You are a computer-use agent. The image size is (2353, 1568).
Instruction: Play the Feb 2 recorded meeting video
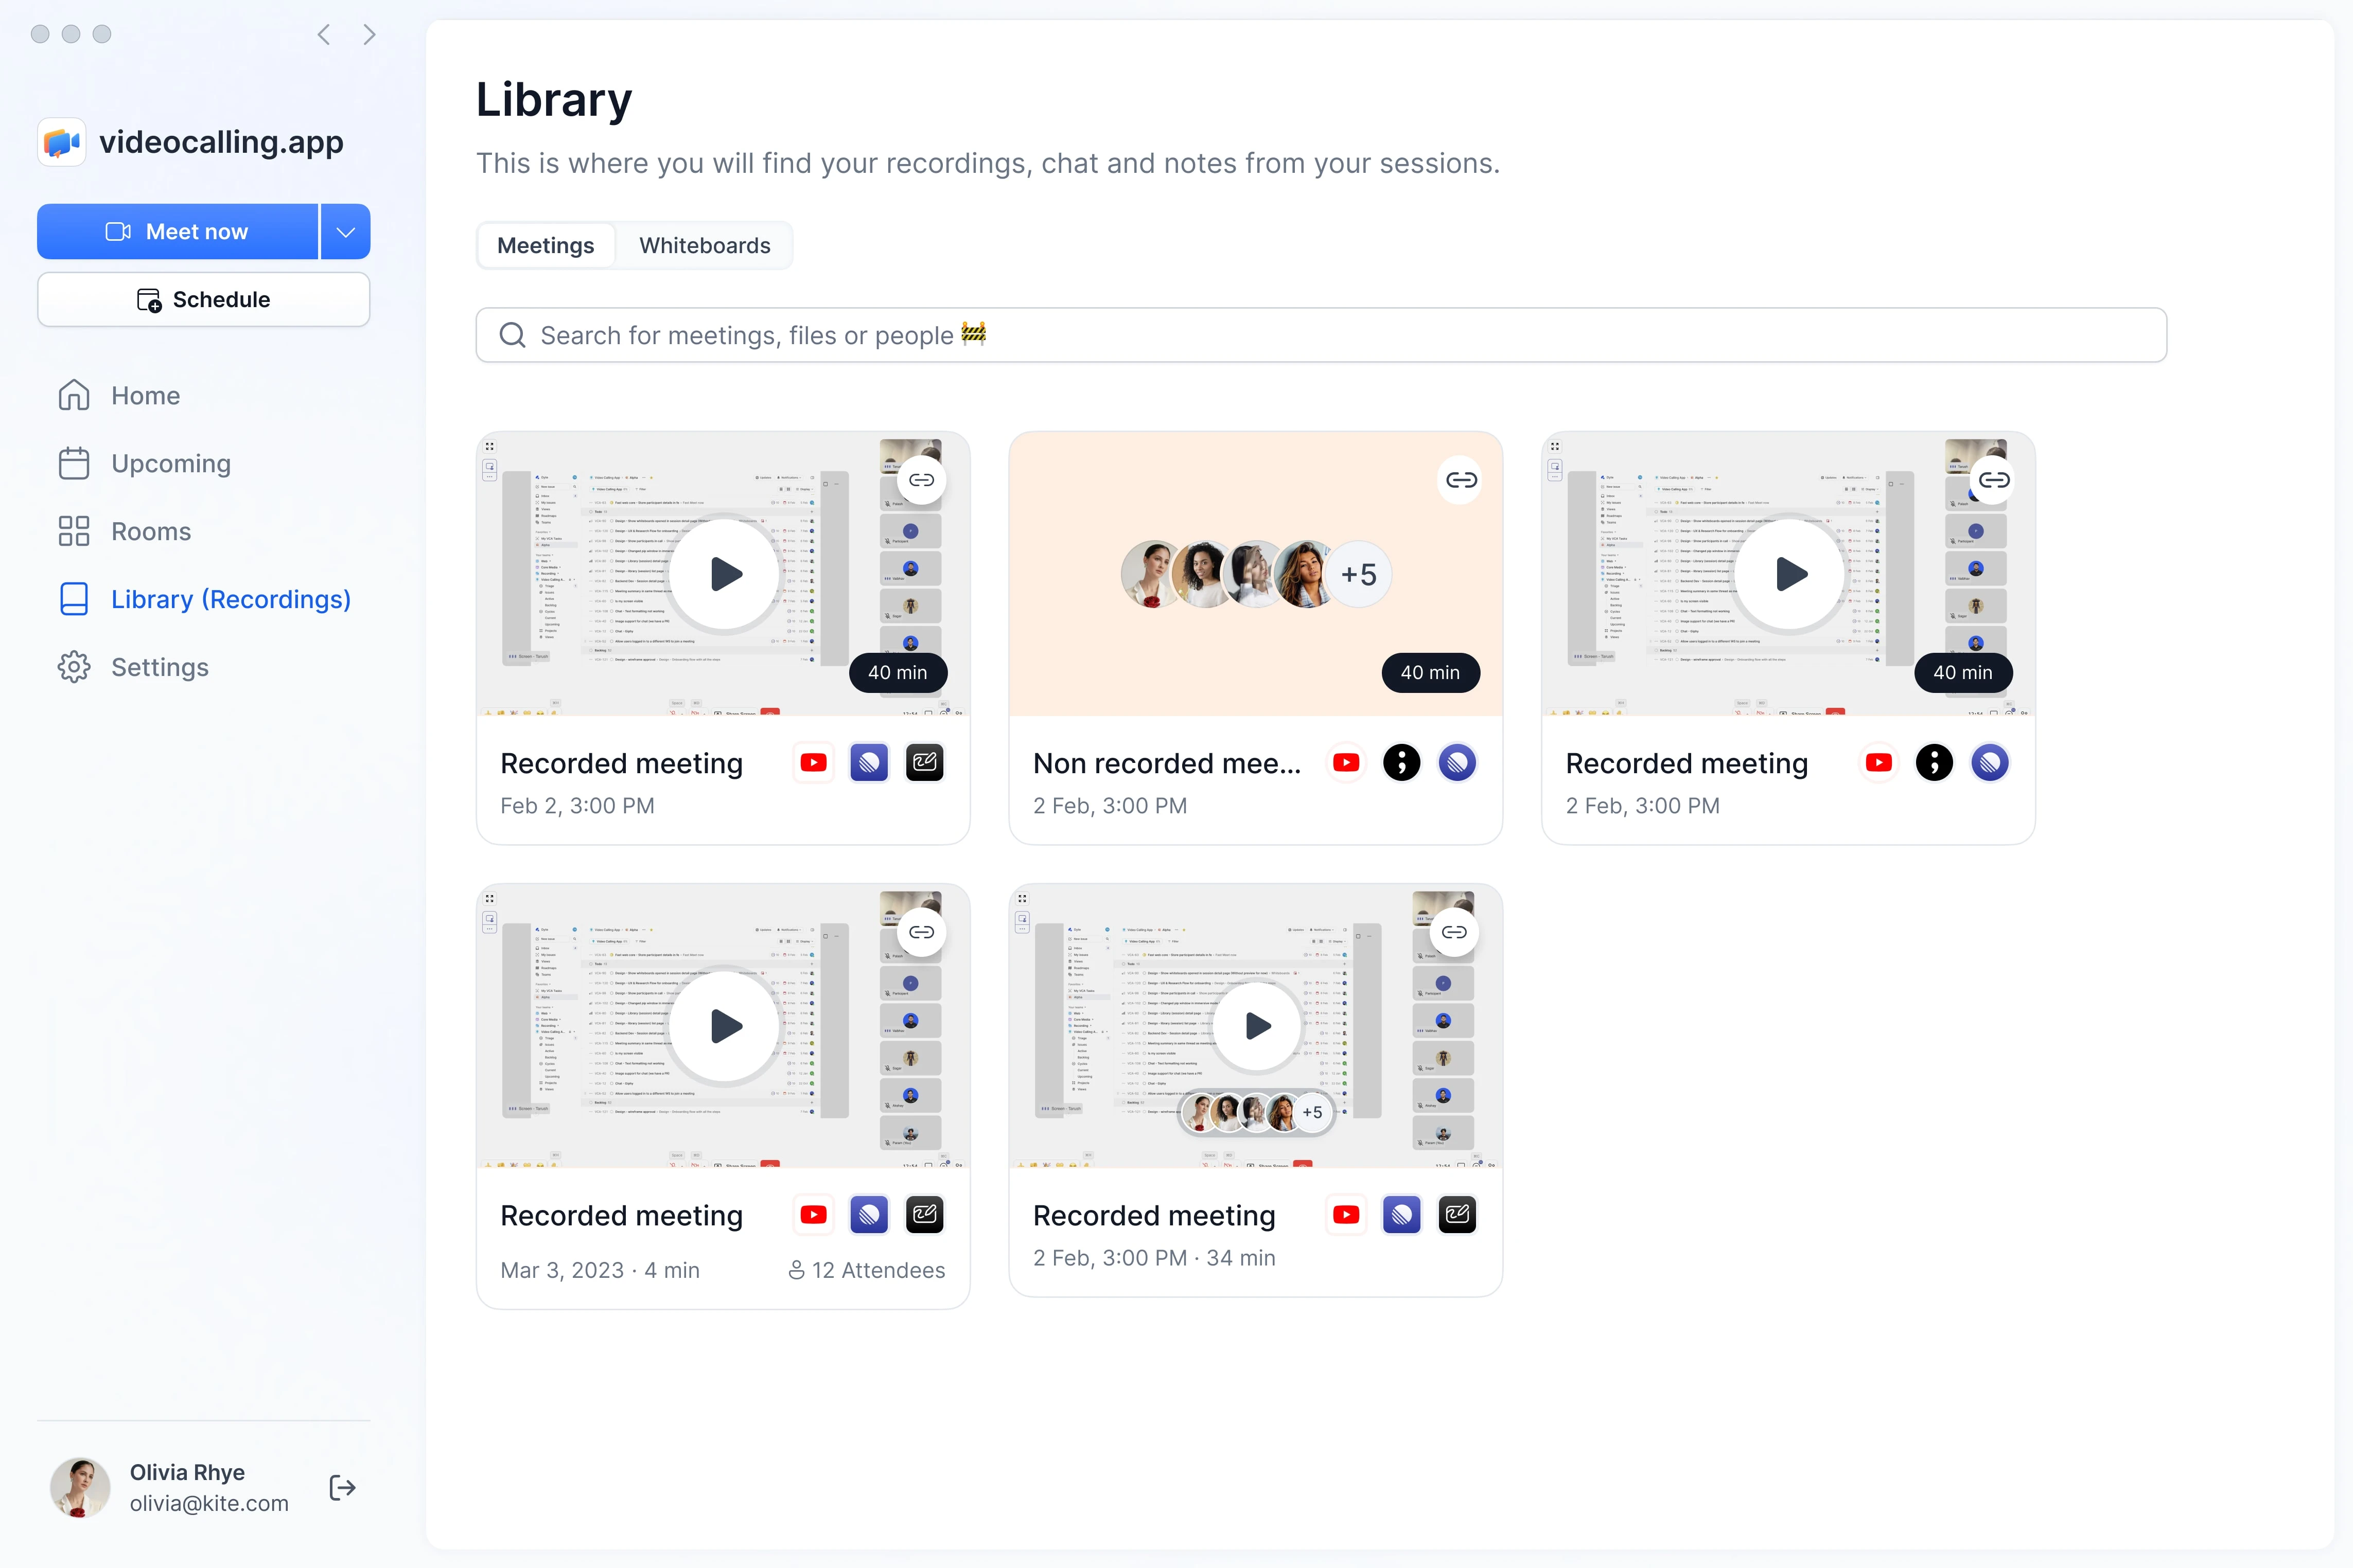pyautogui.click(x=722, y=574)
